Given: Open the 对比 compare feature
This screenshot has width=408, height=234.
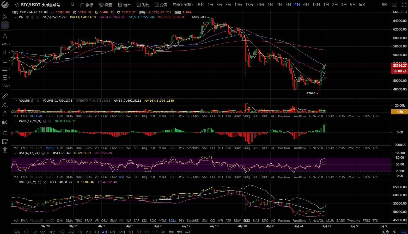Looking at the screenshot, I should click(143, 5).
